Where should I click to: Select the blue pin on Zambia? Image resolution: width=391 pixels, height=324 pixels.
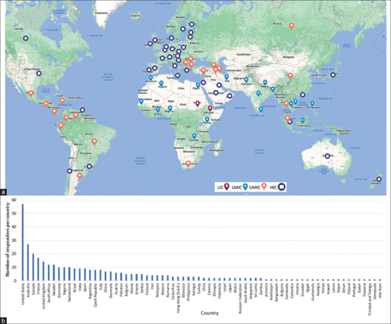click(x=194, y=136)
